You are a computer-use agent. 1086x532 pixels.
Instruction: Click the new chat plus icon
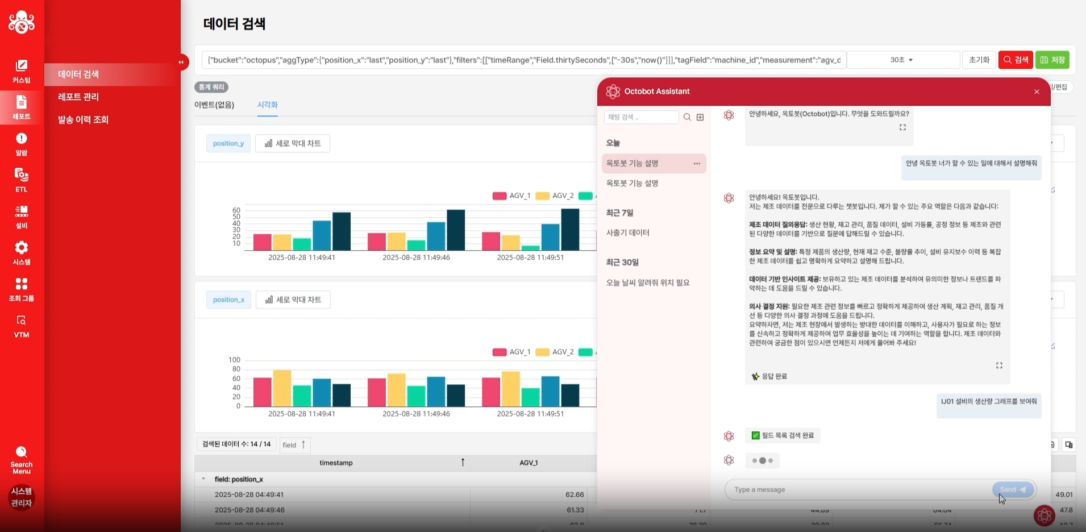(x=700, y=117)
